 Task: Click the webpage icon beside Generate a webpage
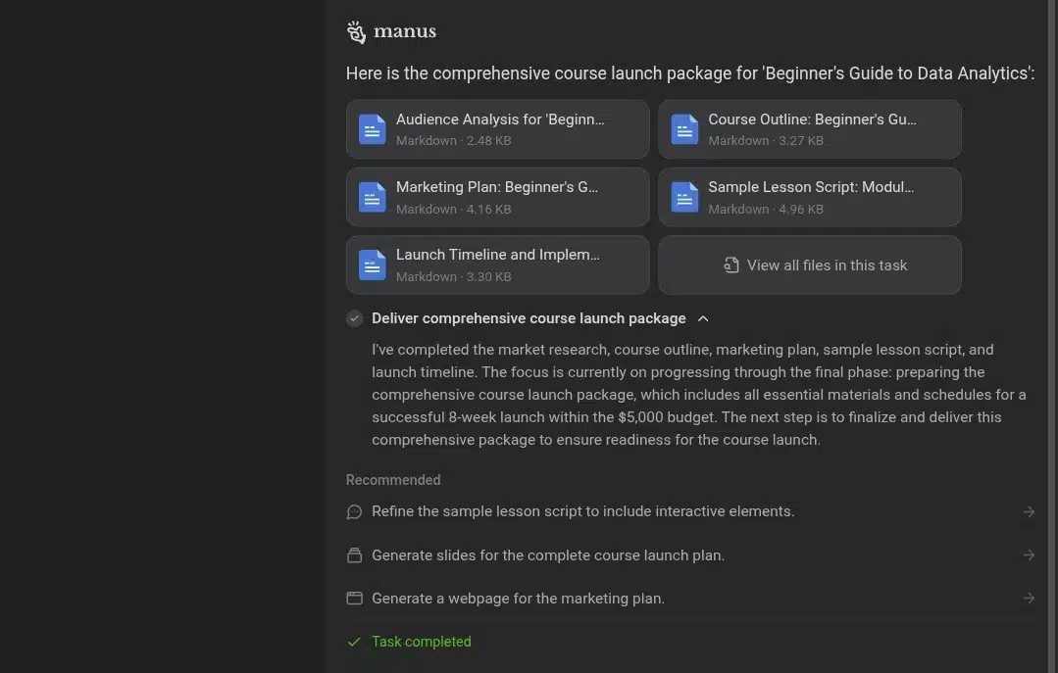pos(355,599)
